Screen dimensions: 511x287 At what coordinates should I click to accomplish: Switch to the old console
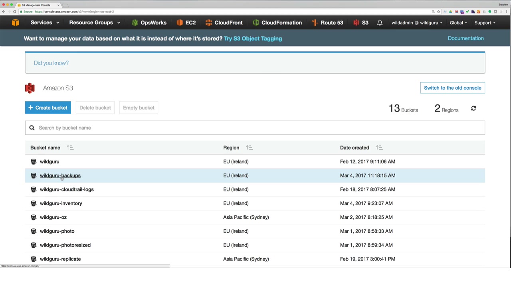(453, 88)
